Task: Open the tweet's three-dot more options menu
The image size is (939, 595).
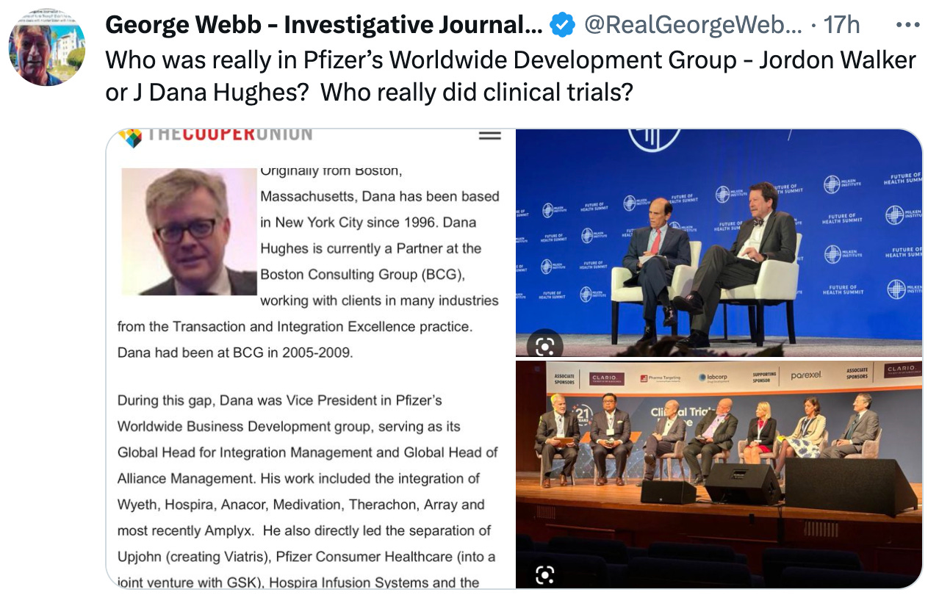Action: pyautogui.click(x=908, y=25)
